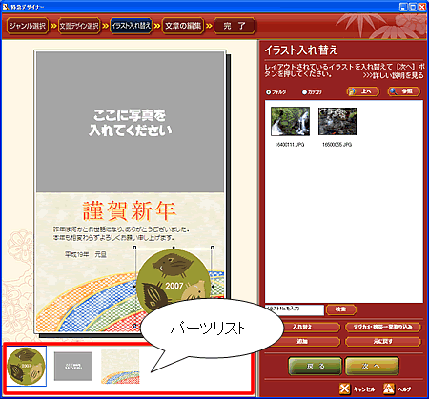
Task: Go to 文面デザイン選択 step
Action: click(x=79, y=26)
